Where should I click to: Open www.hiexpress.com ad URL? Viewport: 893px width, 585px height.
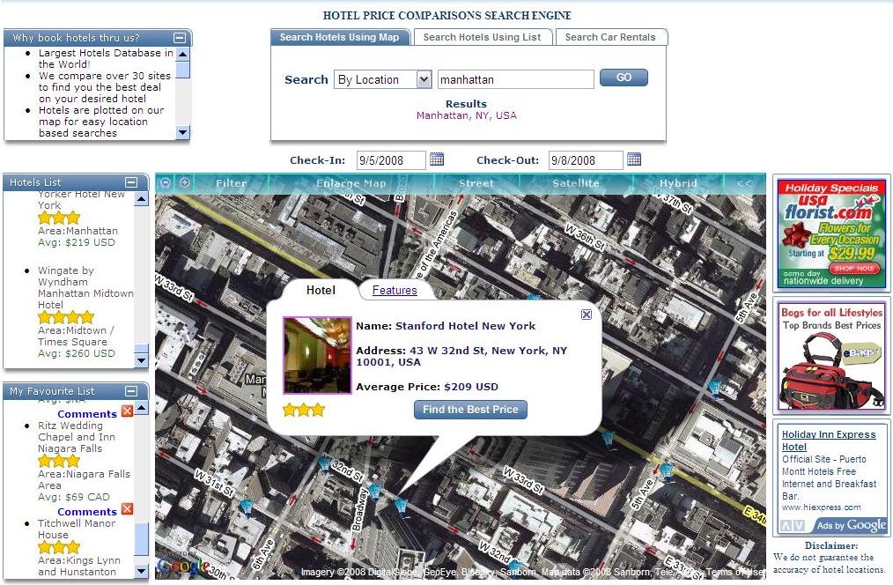[x=822, y=507]
